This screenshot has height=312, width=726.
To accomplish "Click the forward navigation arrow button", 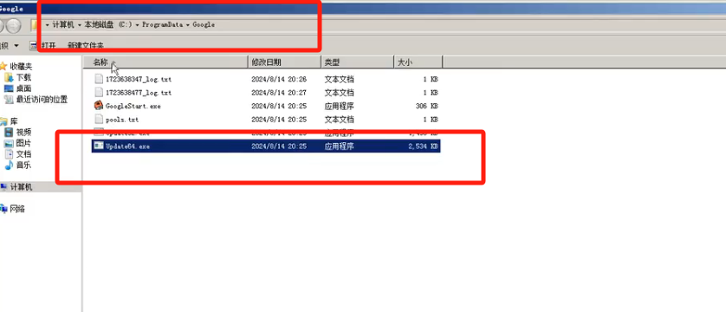I will (14, 25).
